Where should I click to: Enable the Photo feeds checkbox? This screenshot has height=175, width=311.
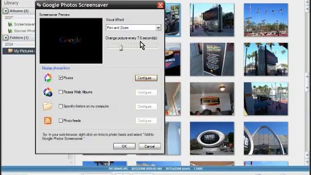point(61,121)
